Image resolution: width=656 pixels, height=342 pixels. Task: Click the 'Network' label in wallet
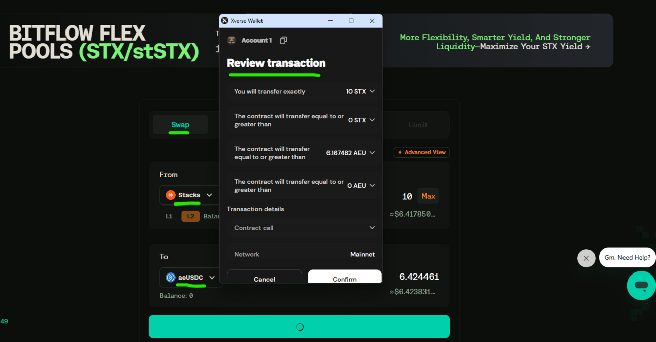pyautogui.click(x=247, y=254)
